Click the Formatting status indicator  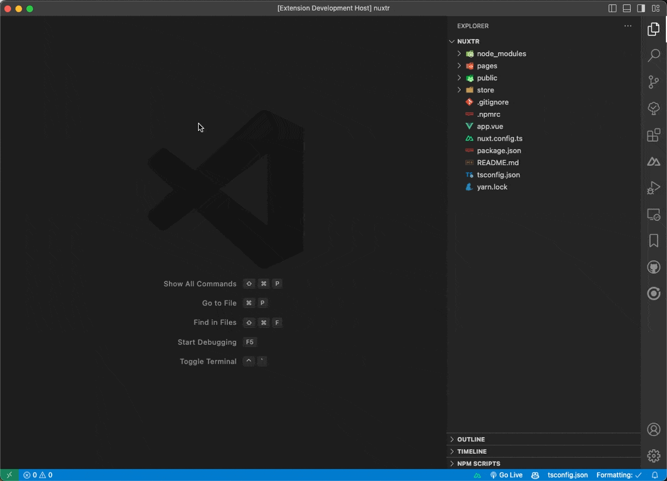pos(619,475)
